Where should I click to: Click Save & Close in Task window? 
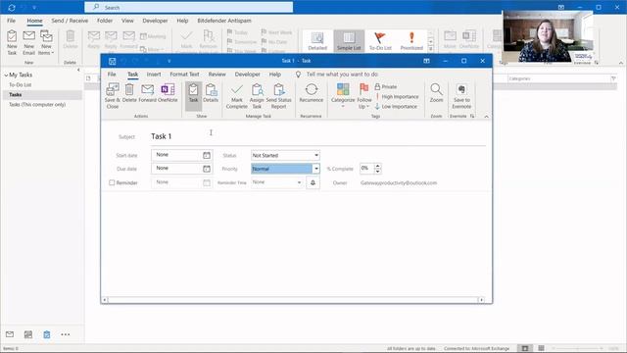point(113,96)
